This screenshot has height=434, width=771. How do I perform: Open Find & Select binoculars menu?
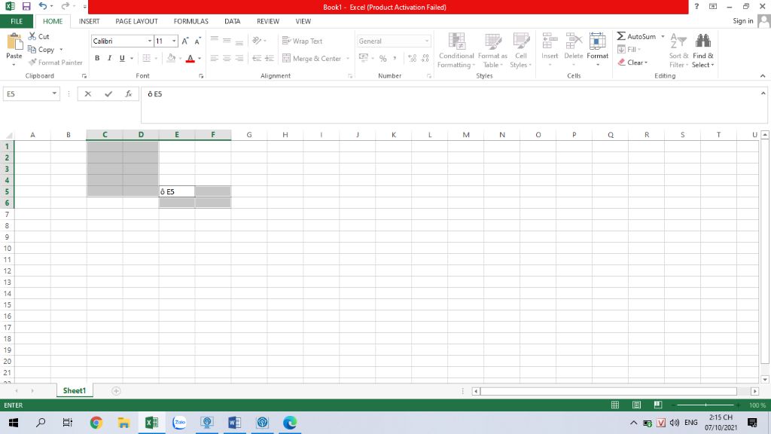(x=703, y=50)
